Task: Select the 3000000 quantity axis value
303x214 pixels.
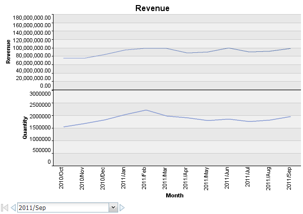Action: (x=40, y=94)
